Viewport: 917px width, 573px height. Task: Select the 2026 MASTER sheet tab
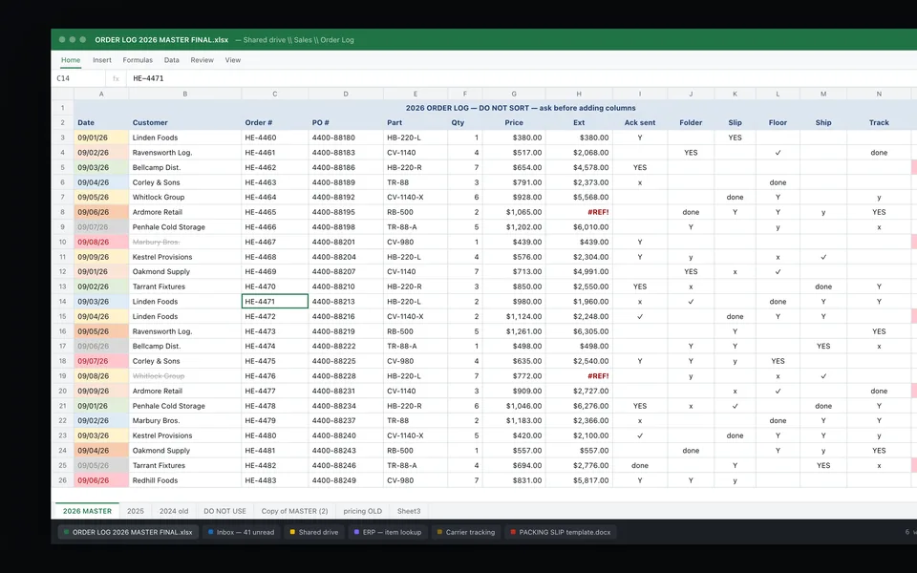pyautogui.click(x=87, y=511)
